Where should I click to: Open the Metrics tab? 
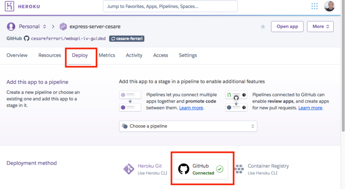click(x=107, y=55)
